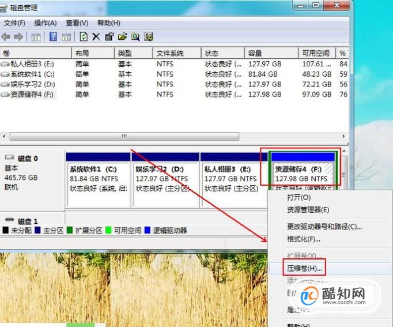Viewport: 393px width, 327px height.
Task: Click the 未分配 black legend swatch
Action: pos(6,230)
